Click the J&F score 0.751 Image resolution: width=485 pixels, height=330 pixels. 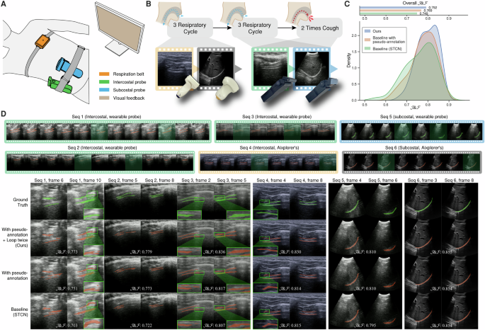point(67,288)
